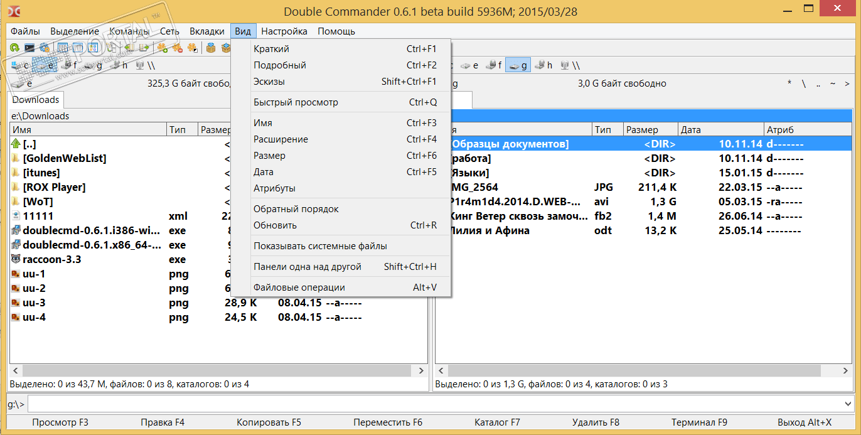Click Копировать F5 button
Screen dimensions: 861x435
click(x=269, y=422)
